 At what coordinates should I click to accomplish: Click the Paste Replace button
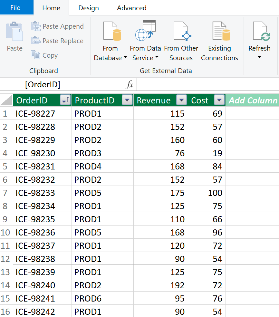pos(57,41)
